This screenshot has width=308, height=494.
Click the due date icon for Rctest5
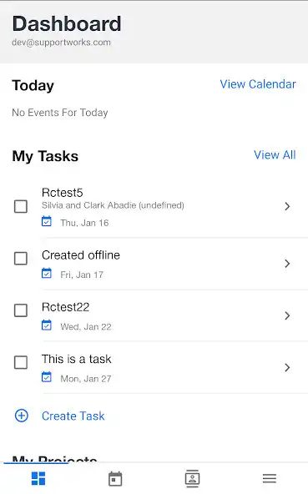tap(47, 221)
